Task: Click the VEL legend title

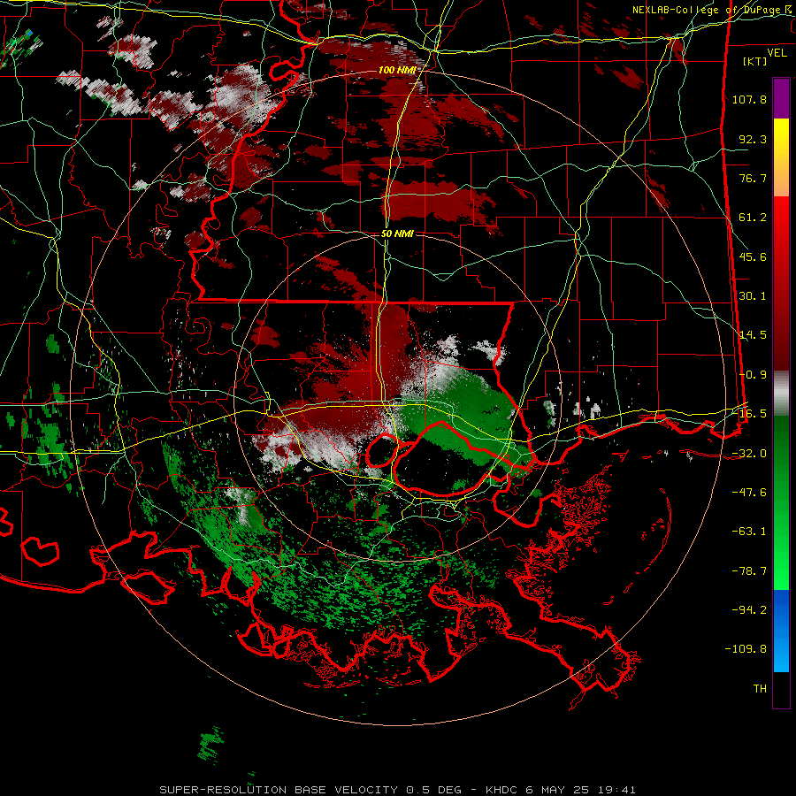Action: click(777, 53)
